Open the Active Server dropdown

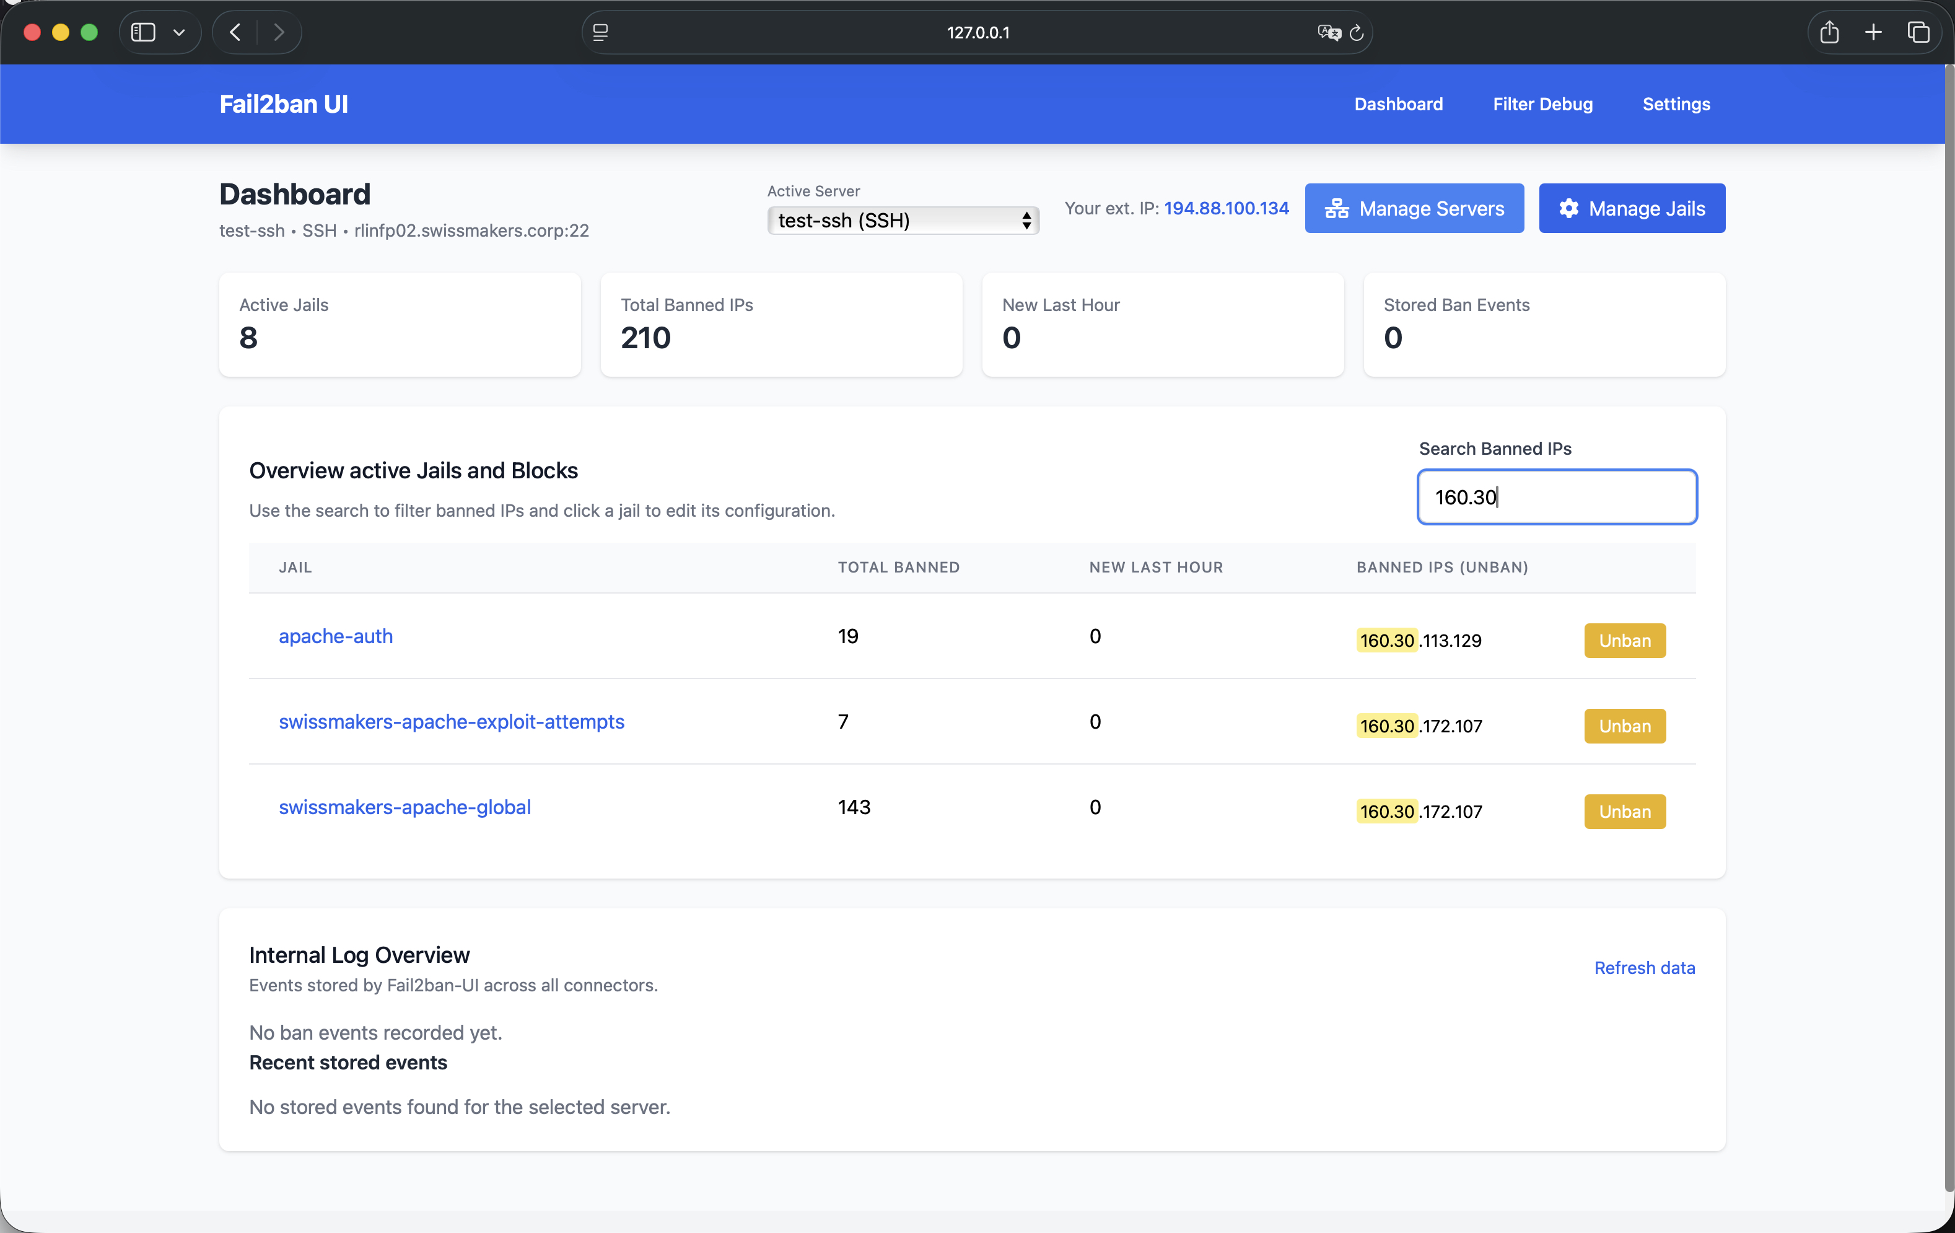pyautogui.click(x=902, y=220)
